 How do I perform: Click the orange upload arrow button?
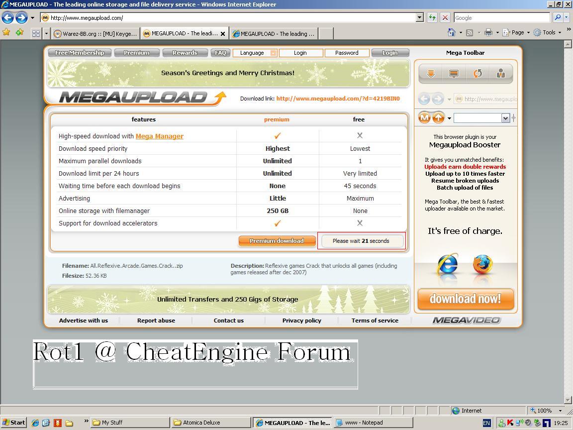coord(438,117)
